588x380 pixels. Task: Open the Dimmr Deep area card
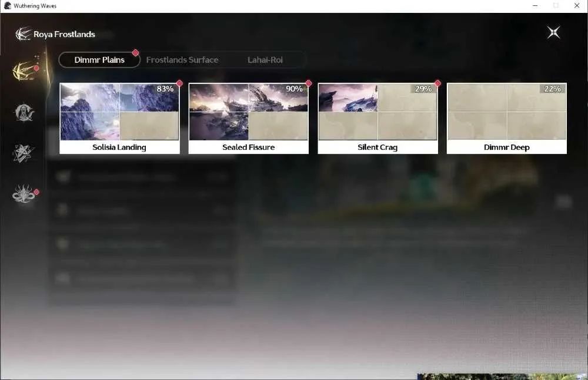coord(507,119)
